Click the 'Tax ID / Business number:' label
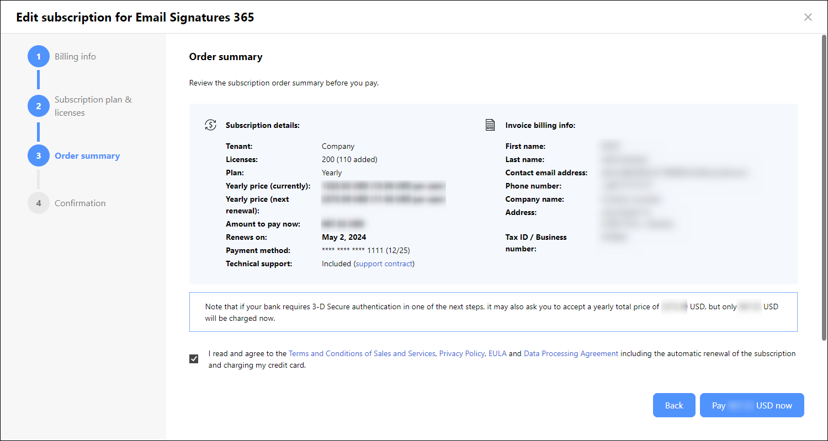The height and width of the screenshot is (441, 828). [x=536, y=243]
